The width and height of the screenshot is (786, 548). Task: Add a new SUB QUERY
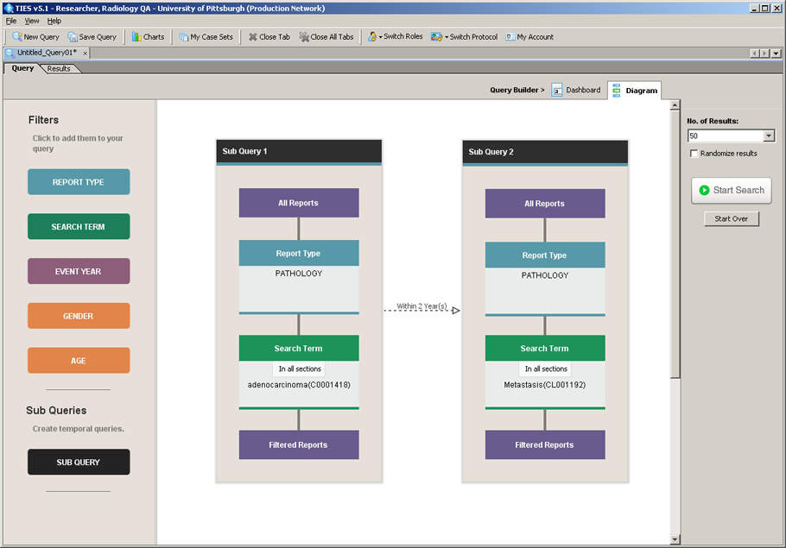[x=79, y=462]
